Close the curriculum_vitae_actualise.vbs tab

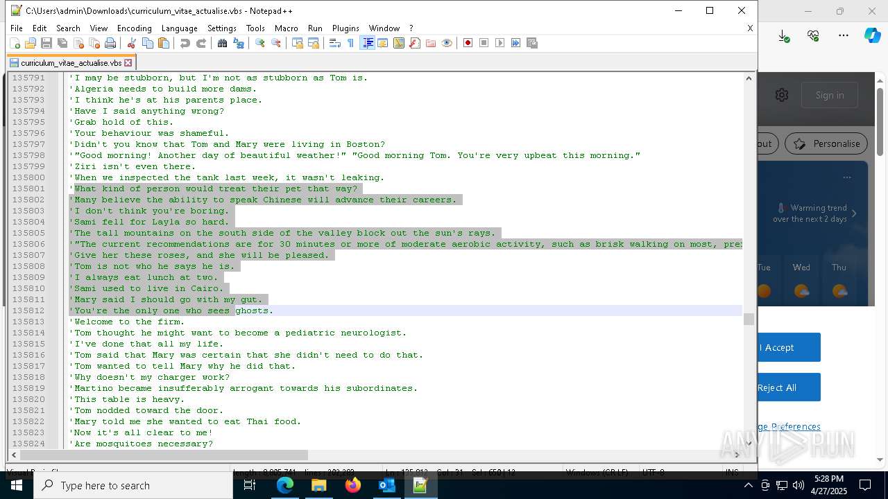(x=128, y=62)
